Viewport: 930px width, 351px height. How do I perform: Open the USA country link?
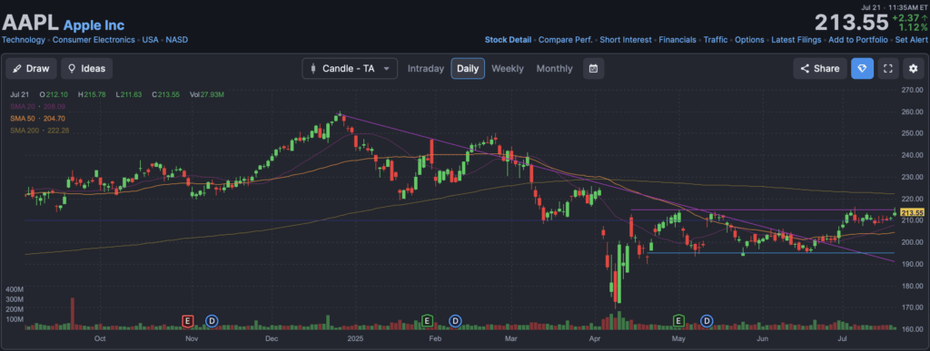click(x=151, y=40)
